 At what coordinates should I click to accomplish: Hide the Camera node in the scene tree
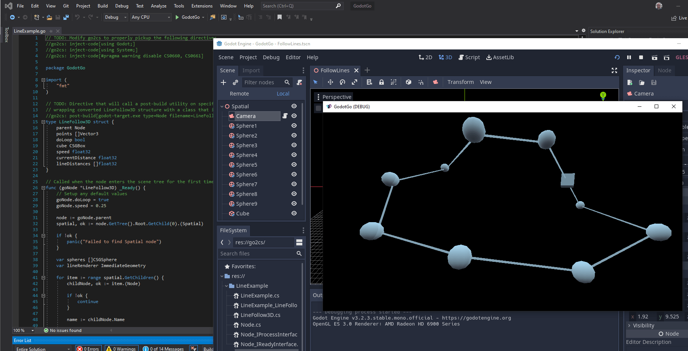tap(294, 116)
